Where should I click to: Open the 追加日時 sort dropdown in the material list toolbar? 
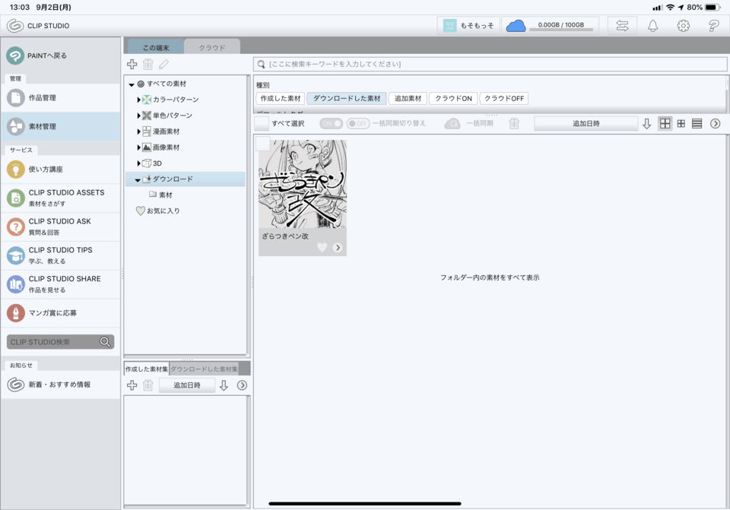(586, 123)
